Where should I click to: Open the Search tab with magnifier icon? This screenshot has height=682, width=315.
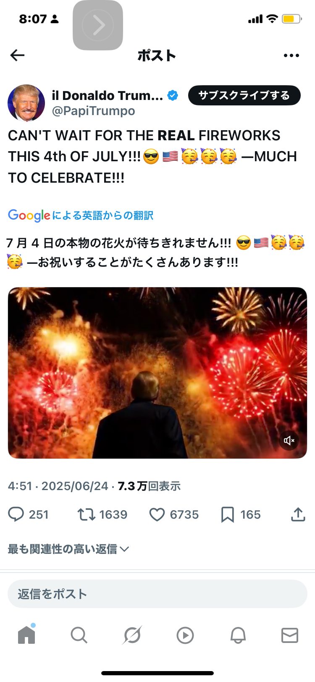pyautogui.click(x=79, y=635)
